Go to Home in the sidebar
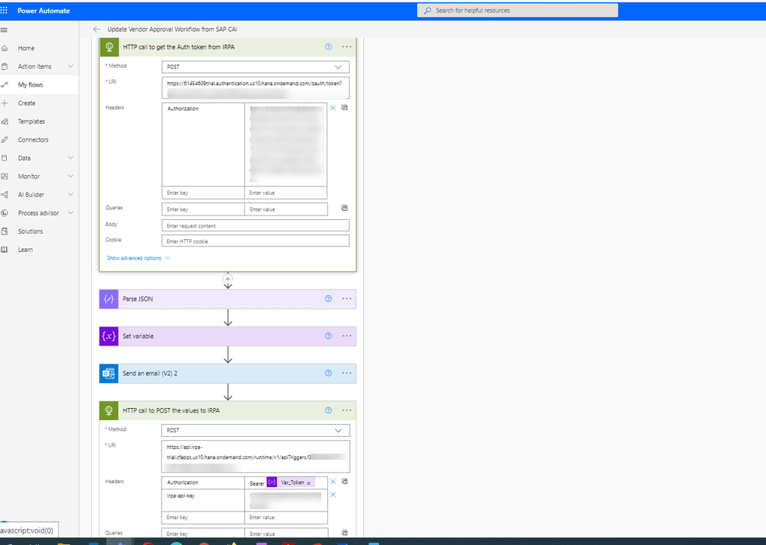Screen dimensions: 766x545 (x=27, y=49)
